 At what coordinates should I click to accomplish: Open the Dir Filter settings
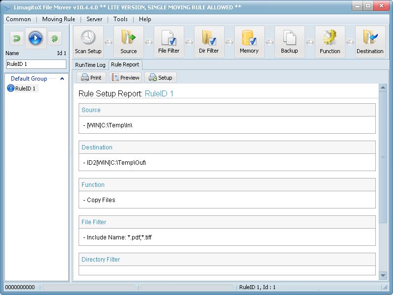click(x=209, y=42)
